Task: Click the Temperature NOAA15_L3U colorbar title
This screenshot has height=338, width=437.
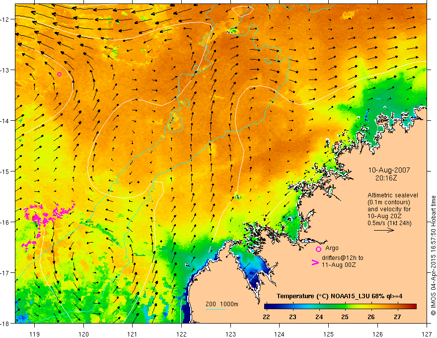Action: coord(339,296)
